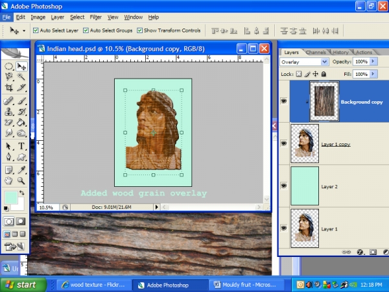The height and width of the screenshot is (292, 389).
Task: Select the Notes tool
Action: click(x=9, y=170)
